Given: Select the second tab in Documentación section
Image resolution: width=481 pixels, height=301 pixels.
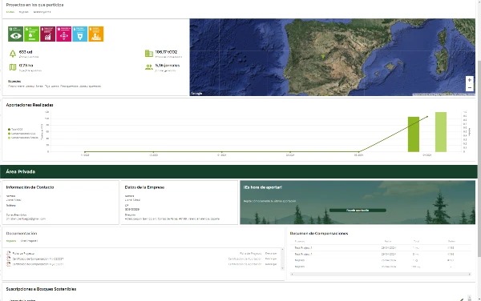Looking at the screenshot, I should click(29, 241).
